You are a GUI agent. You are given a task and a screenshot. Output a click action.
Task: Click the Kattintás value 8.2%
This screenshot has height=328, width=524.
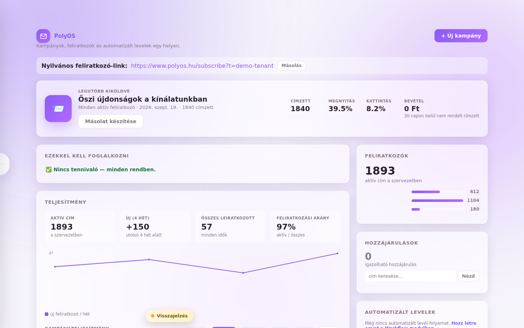pyautogui.click(x=376, y=109)
